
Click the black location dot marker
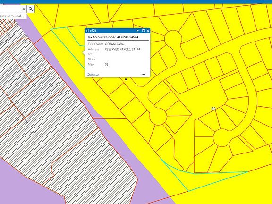click(x=126, y=79)
